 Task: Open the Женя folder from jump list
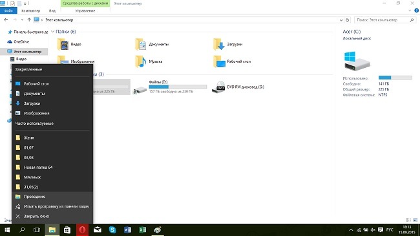click(52, 138)
